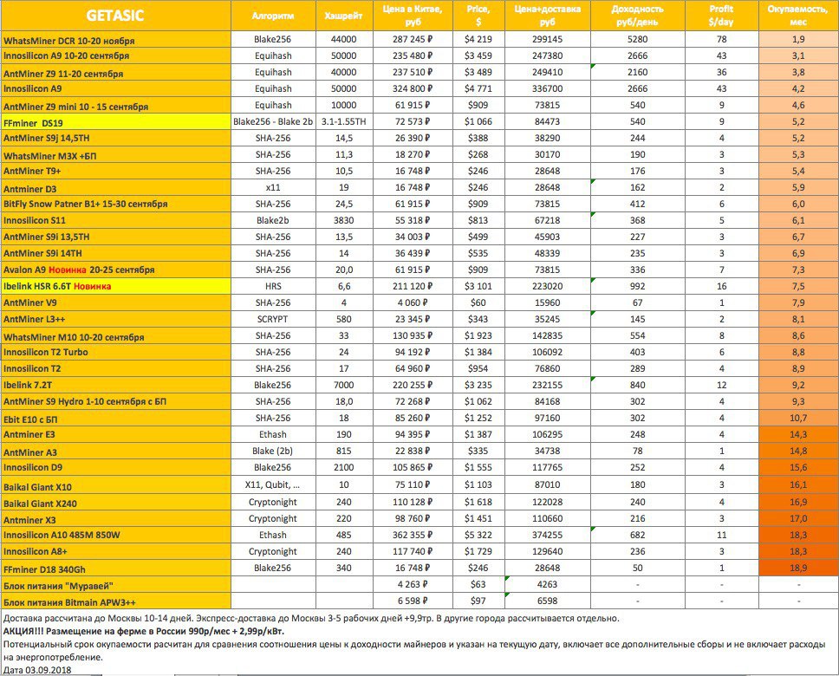Select the "X11, Qubit, ..." algorithm cell
The height and width of the screenshot is (676, 839).
pos(273,485)
